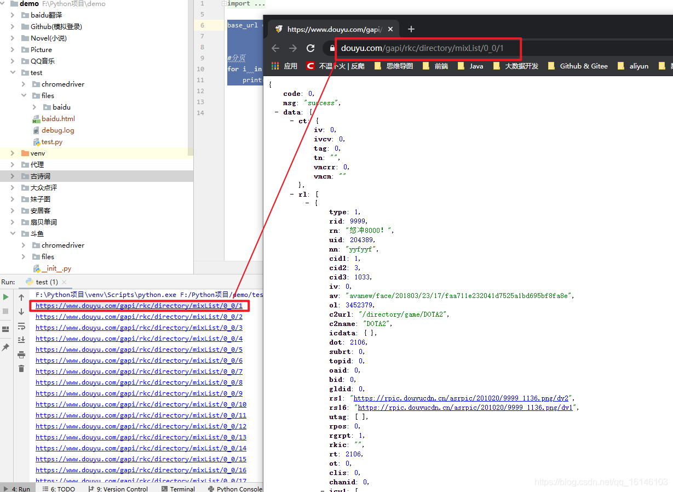
Task: Click editor line number 10
Action: [x=200, y=69]
